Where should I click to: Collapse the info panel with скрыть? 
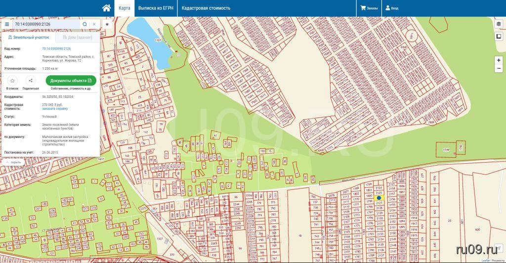tap(13, 162)
